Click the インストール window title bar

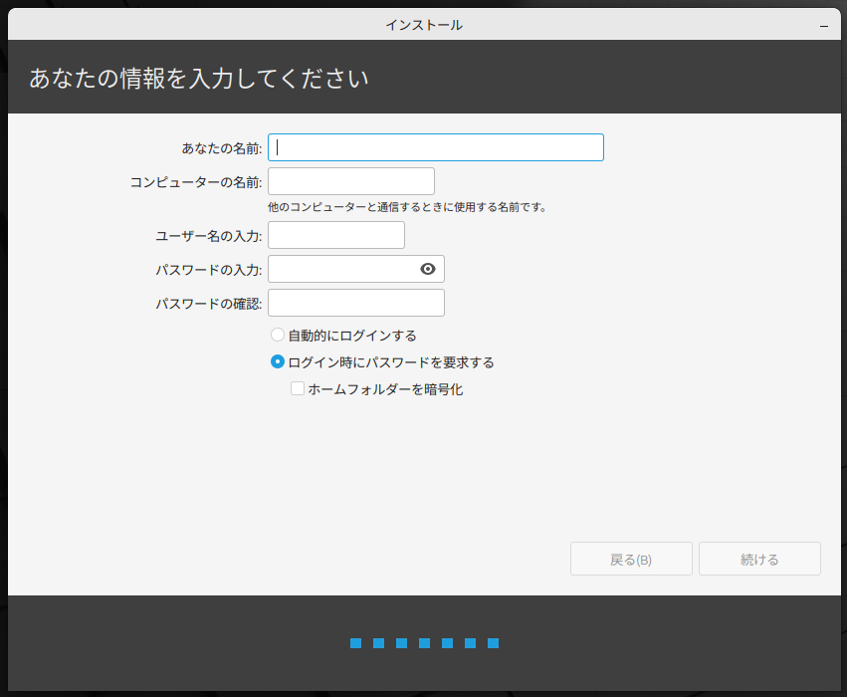pos(423,25)
